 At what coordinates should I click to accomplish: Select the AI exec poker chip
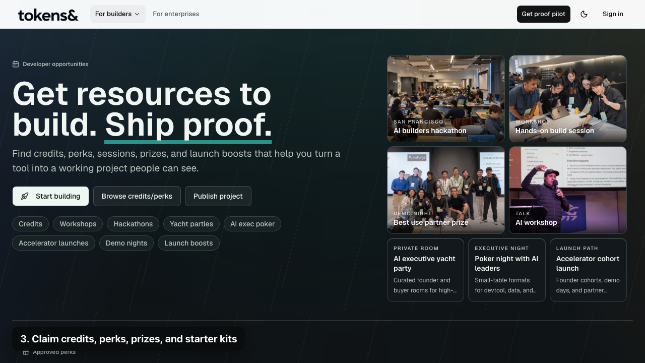252,224
